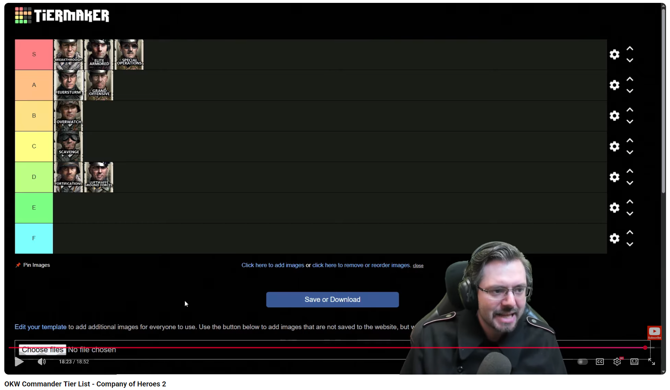Click the video title 'OKW Commander Tier List'
Viewport: 670px width, 390px height.
(x=85, y=384)
